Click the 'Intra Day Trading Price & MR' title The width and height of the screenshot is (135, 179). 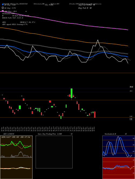click(x=50, y=134)
